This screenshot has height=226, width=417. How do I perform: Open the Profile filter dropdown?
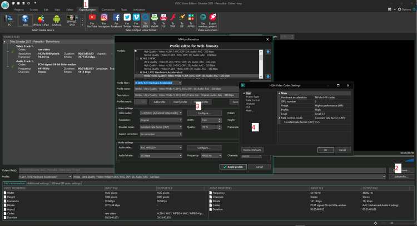(158, 83)
